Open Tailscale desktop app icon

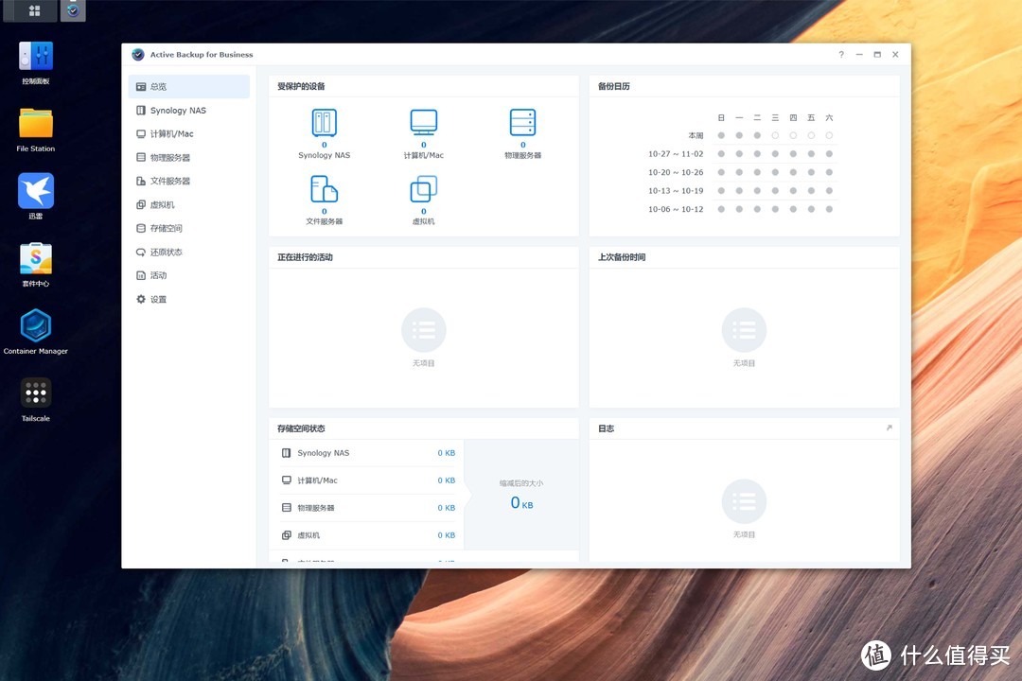click(36, 393)
